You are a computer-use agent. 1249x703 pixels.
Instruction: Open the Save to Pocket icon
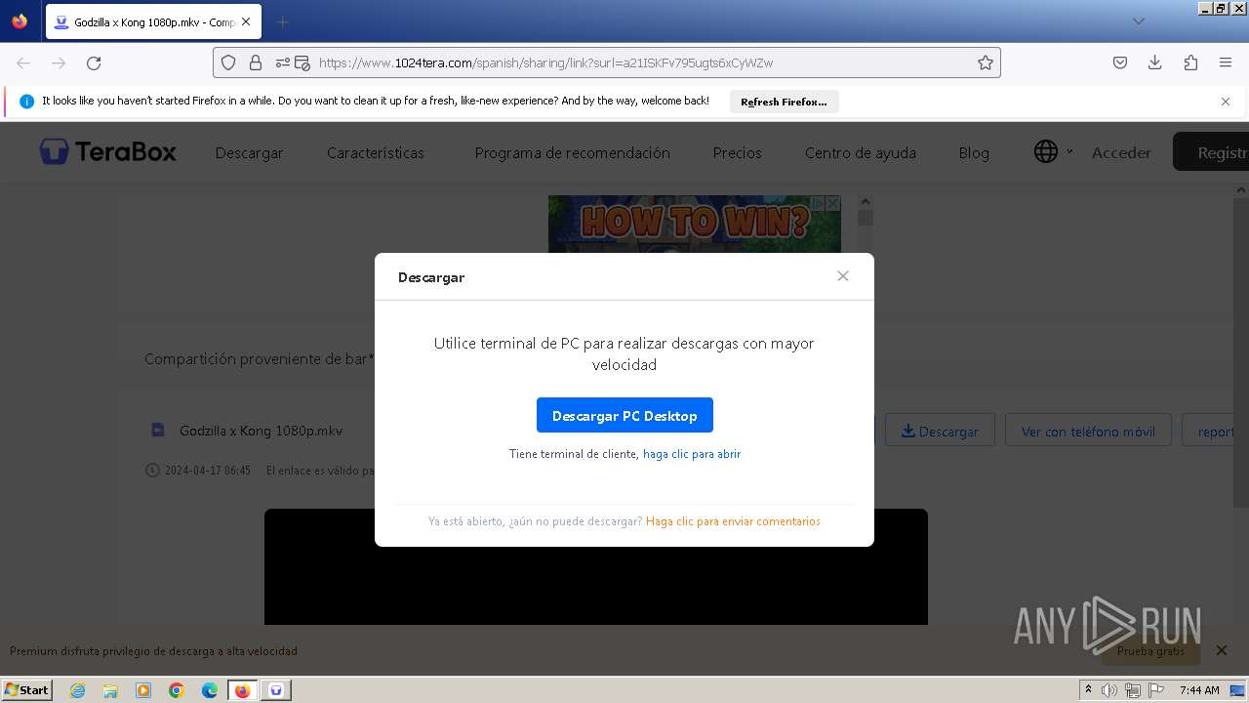click(1120, 62)
